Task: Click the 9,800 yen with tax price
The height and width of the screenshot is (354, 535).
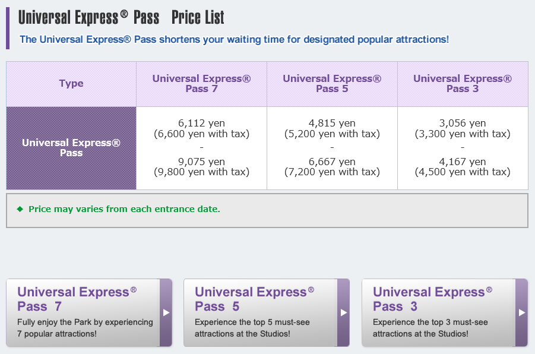Action: click(202, 172)
